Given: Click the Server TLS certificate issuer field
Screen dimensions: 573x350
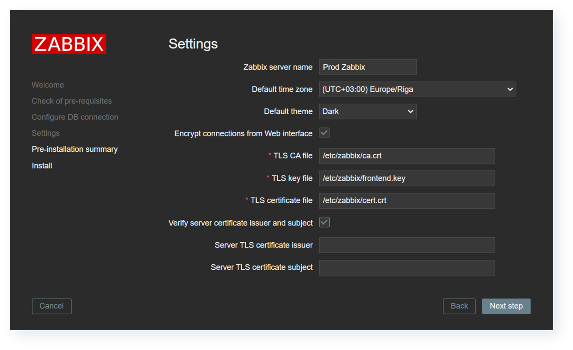Looking at the screenshot, I should pyautogui.click(x=407, y=245).
